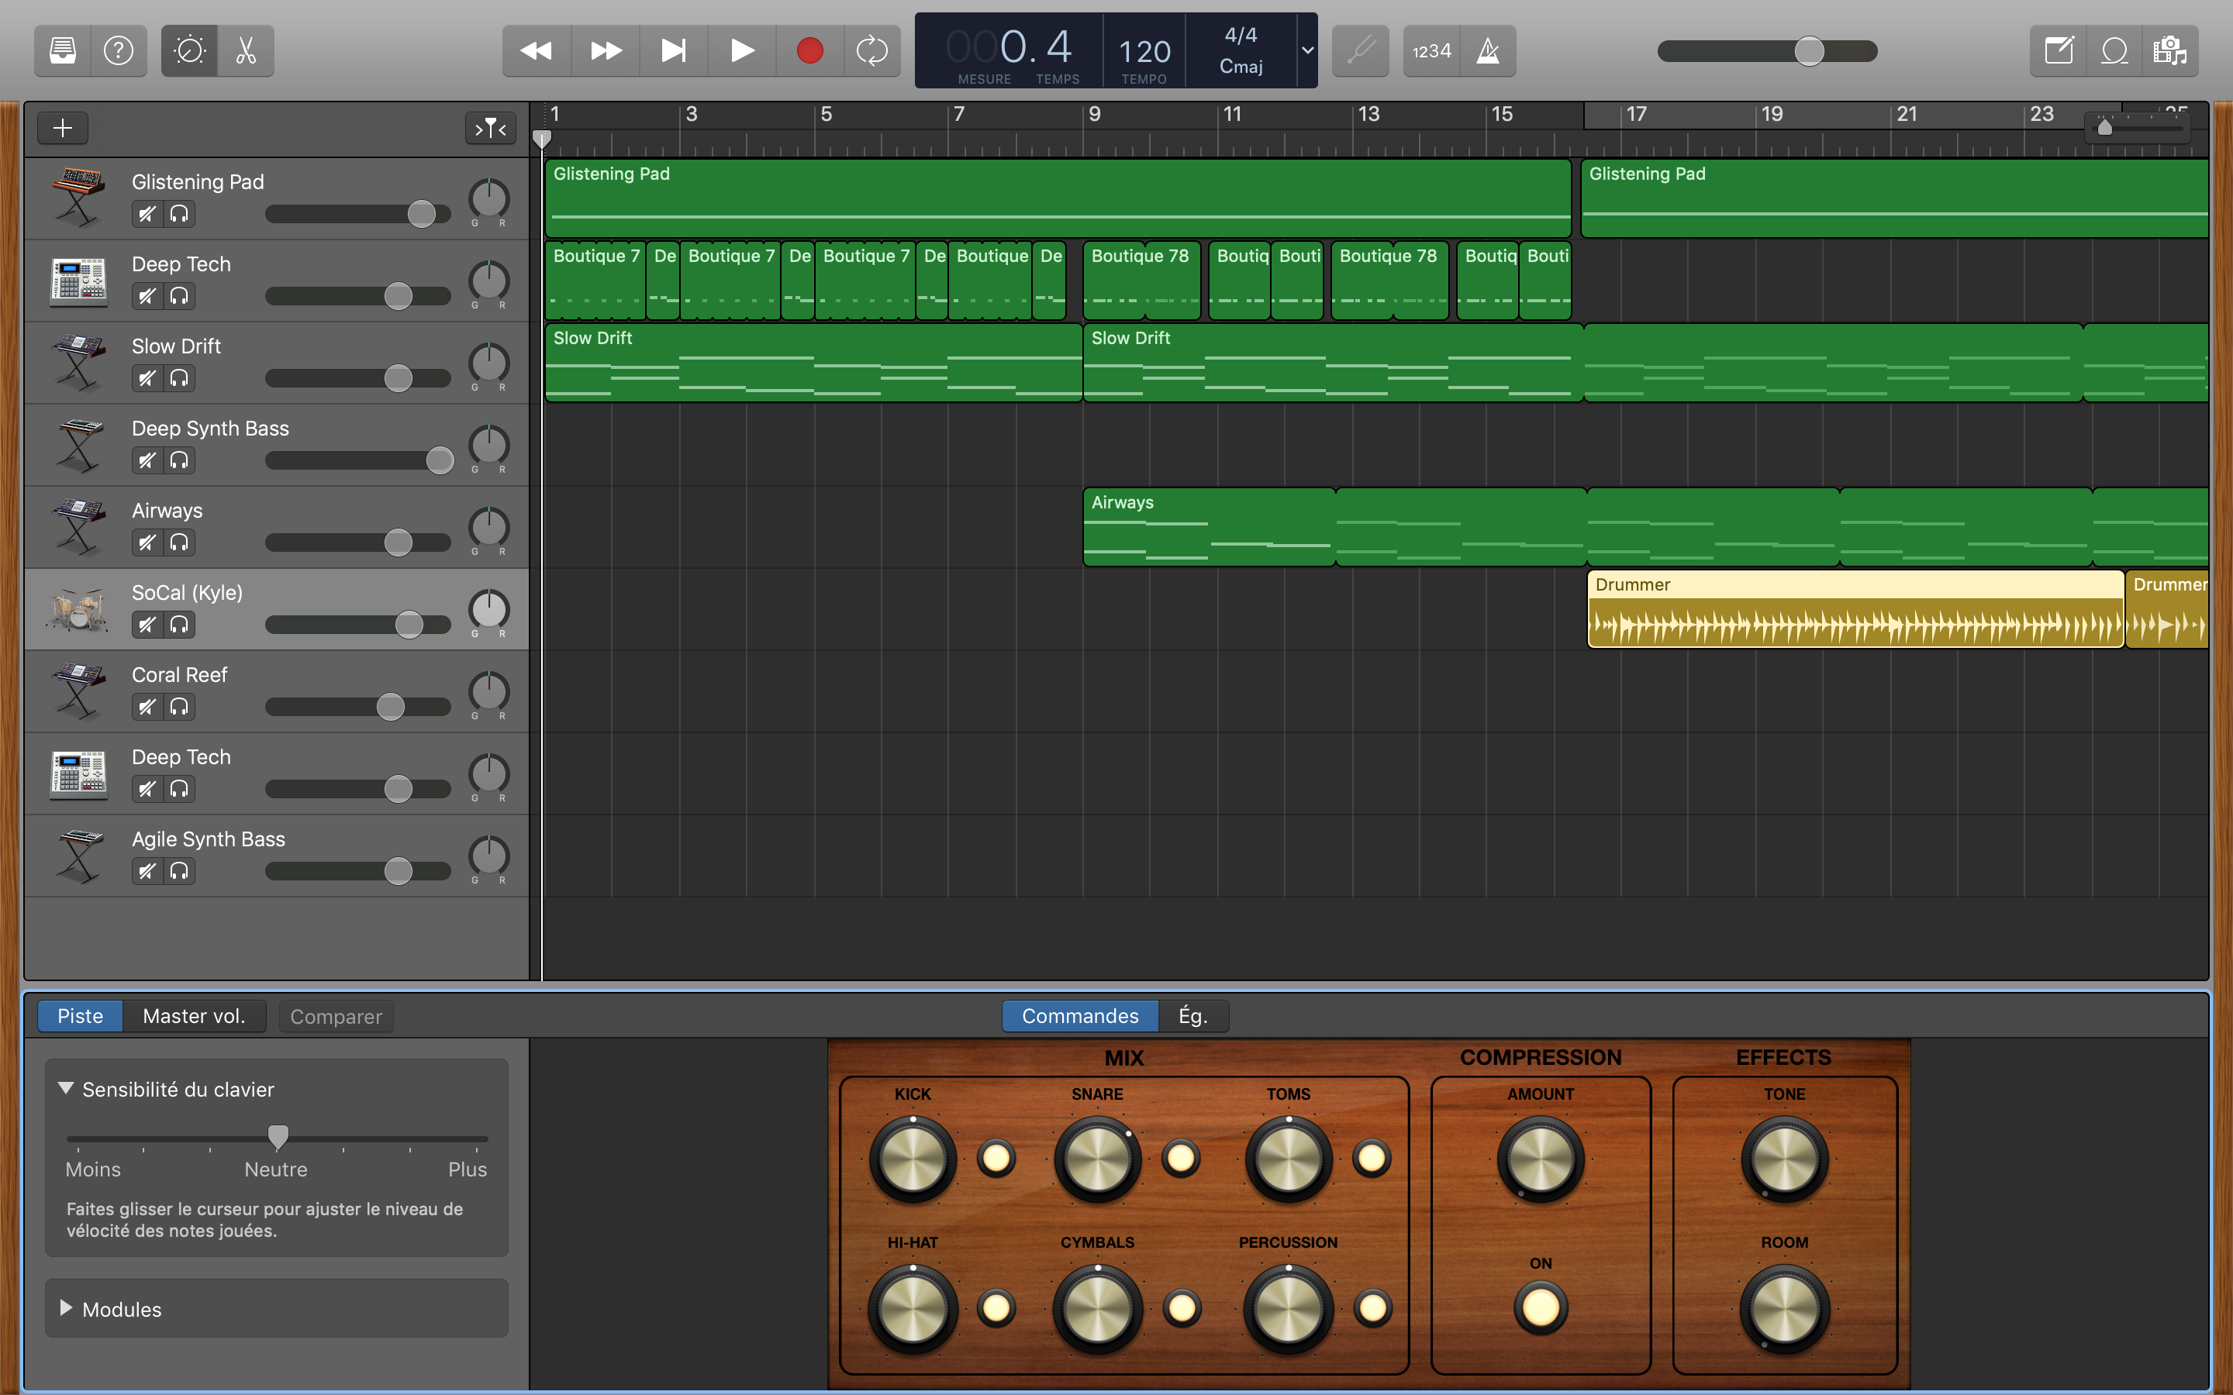Open the Apple Loops browser
Screen dimensions: 2233x1395
(x=2114, y=50)
